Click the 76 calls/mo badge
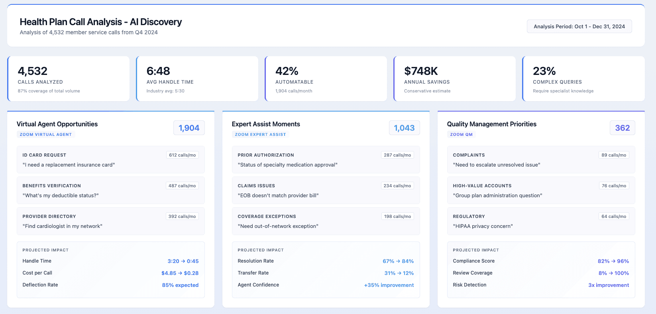Image resolution: width=656 pixels, height=314 pixels. coord(614,186)
